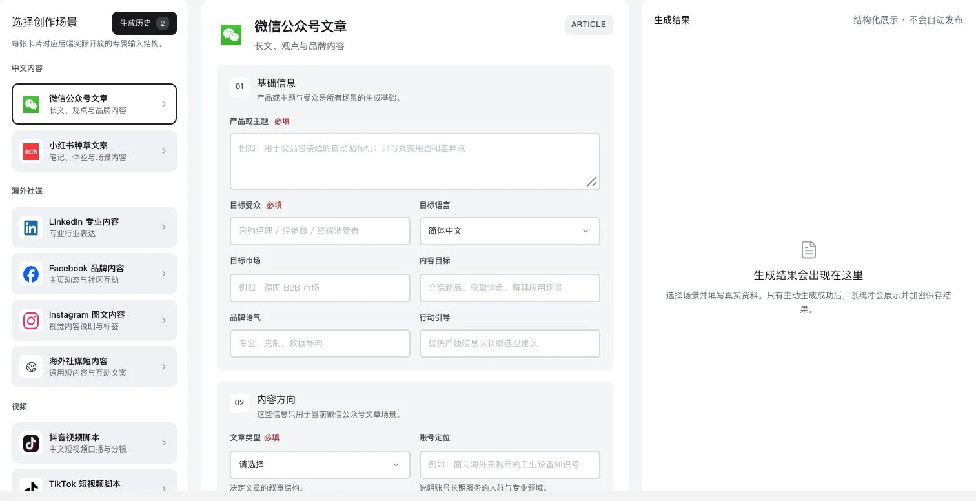Click the LinkedIn logo icon
The image size is (976, 501).
tap(31, 227)
